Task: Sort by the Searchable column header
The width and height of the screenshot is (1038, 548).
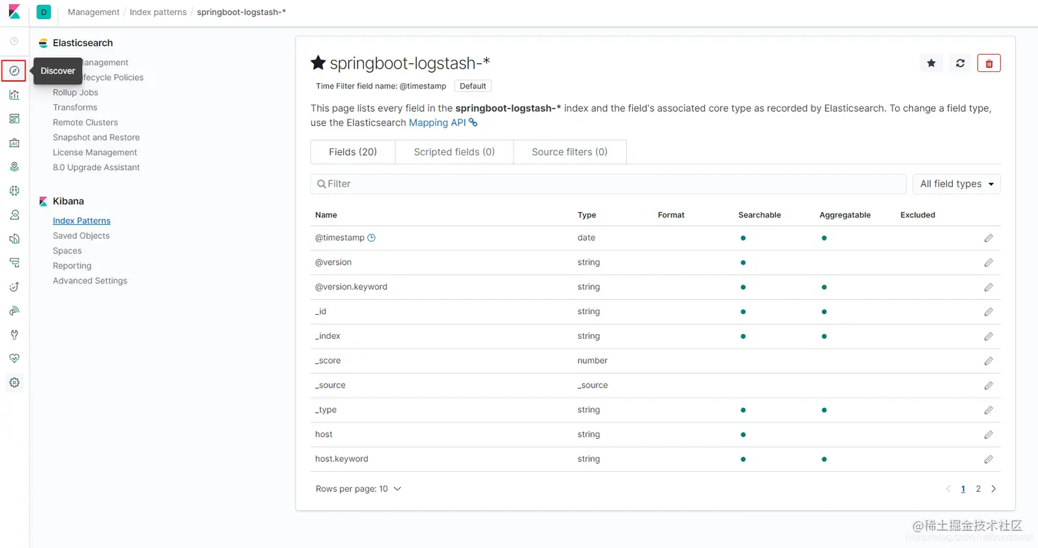Action: [760, 215]
